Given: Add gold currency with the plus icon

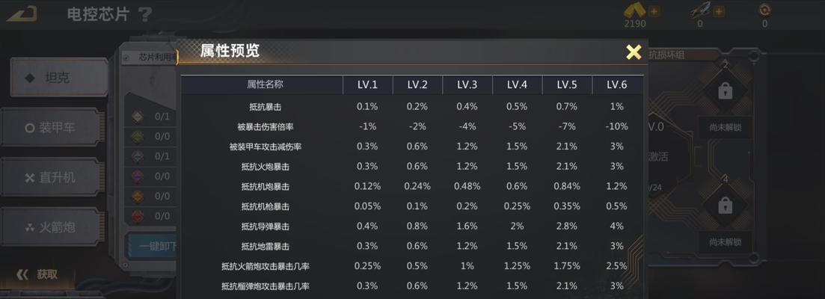Looking at the screenshot, I should (654, 11).
